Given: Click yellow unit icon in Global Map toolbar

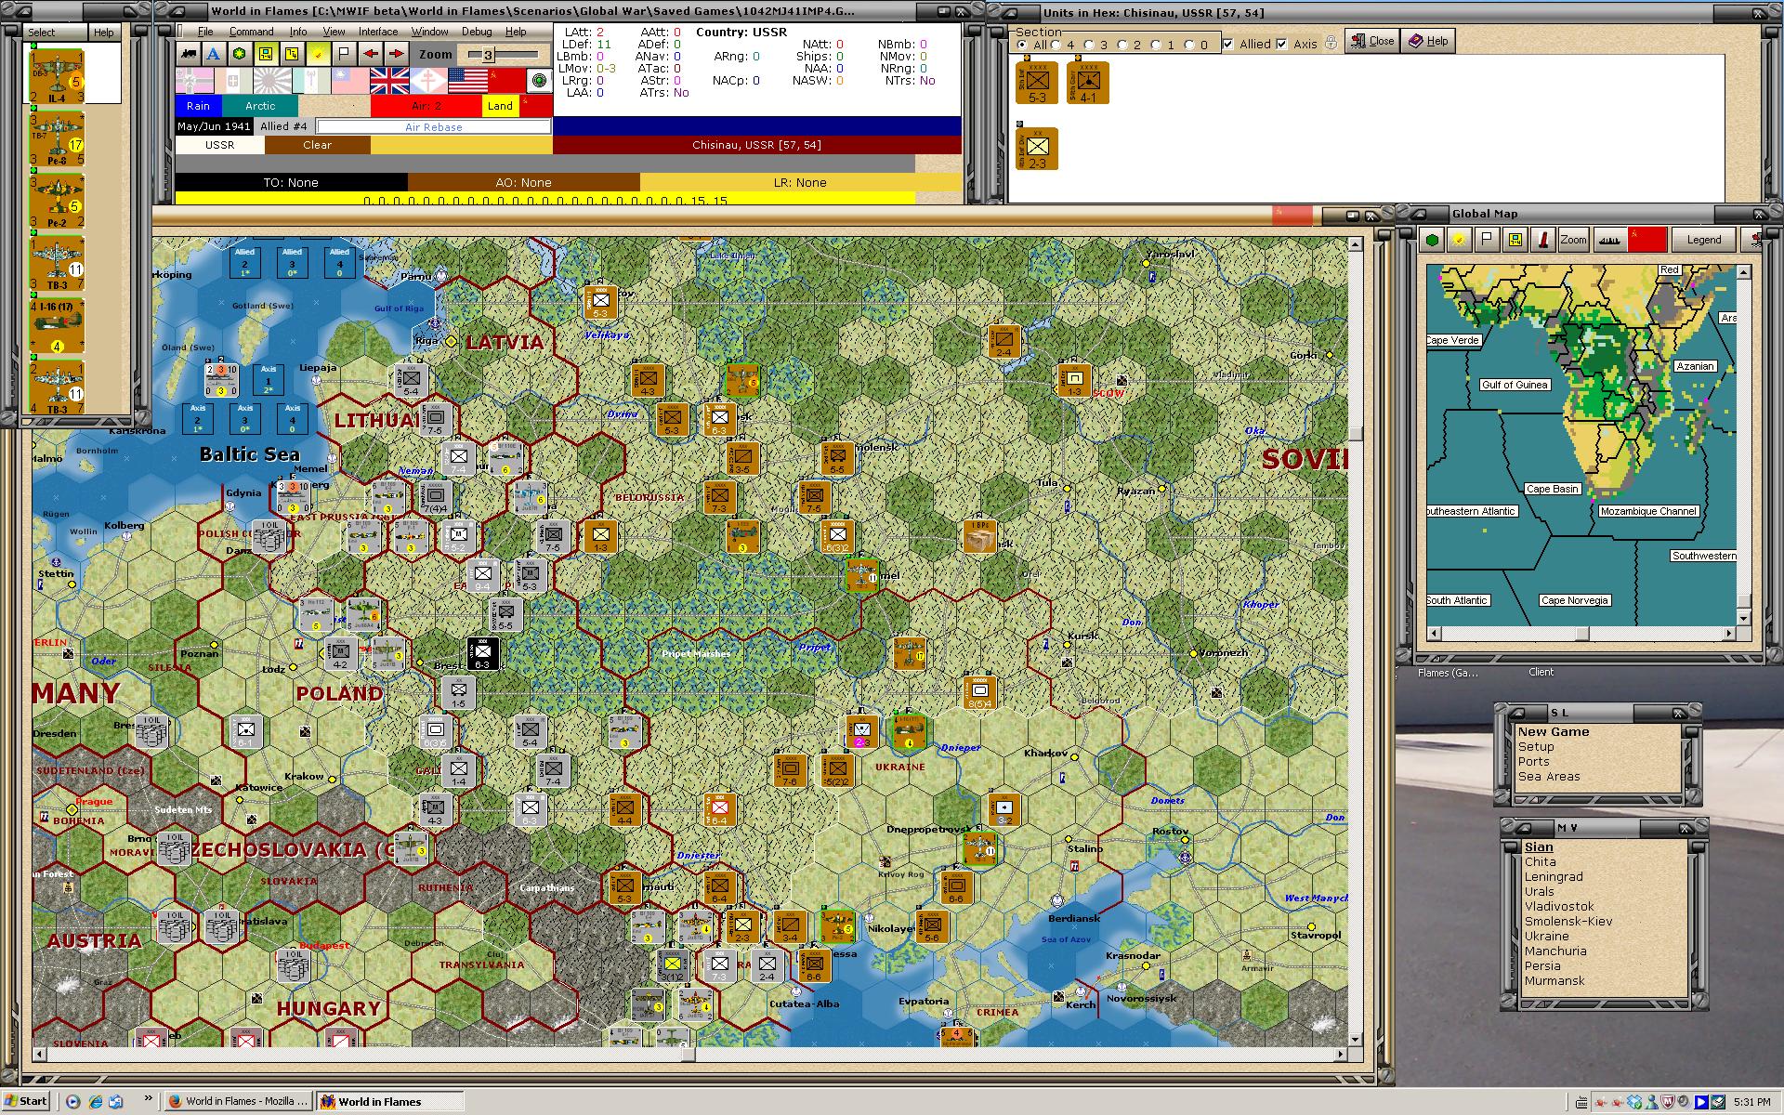Looking at the screenshot, I should (1515, 240).
